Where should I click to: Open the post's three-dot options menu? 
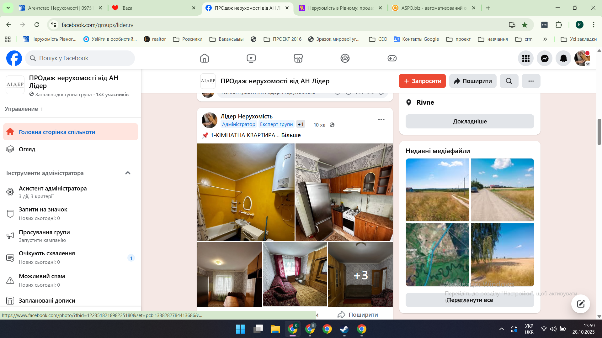click(x=381, y=119)
